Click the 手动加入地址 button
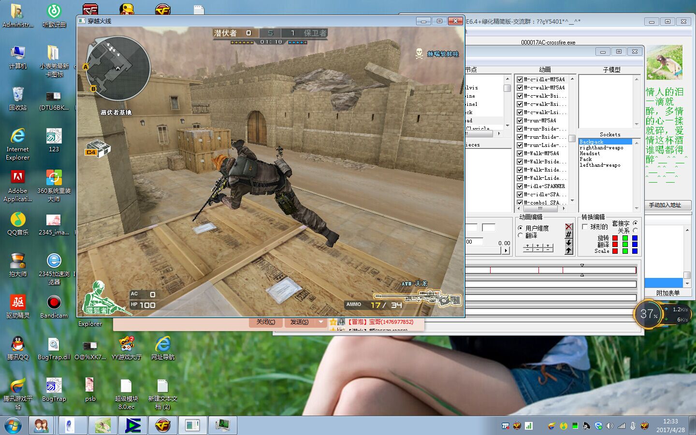 pyautogui.click(x=667, y=205)
